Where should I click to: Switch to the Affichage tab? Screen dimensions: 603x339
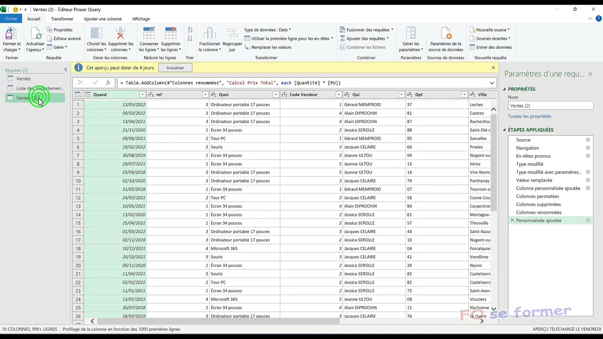141,19
